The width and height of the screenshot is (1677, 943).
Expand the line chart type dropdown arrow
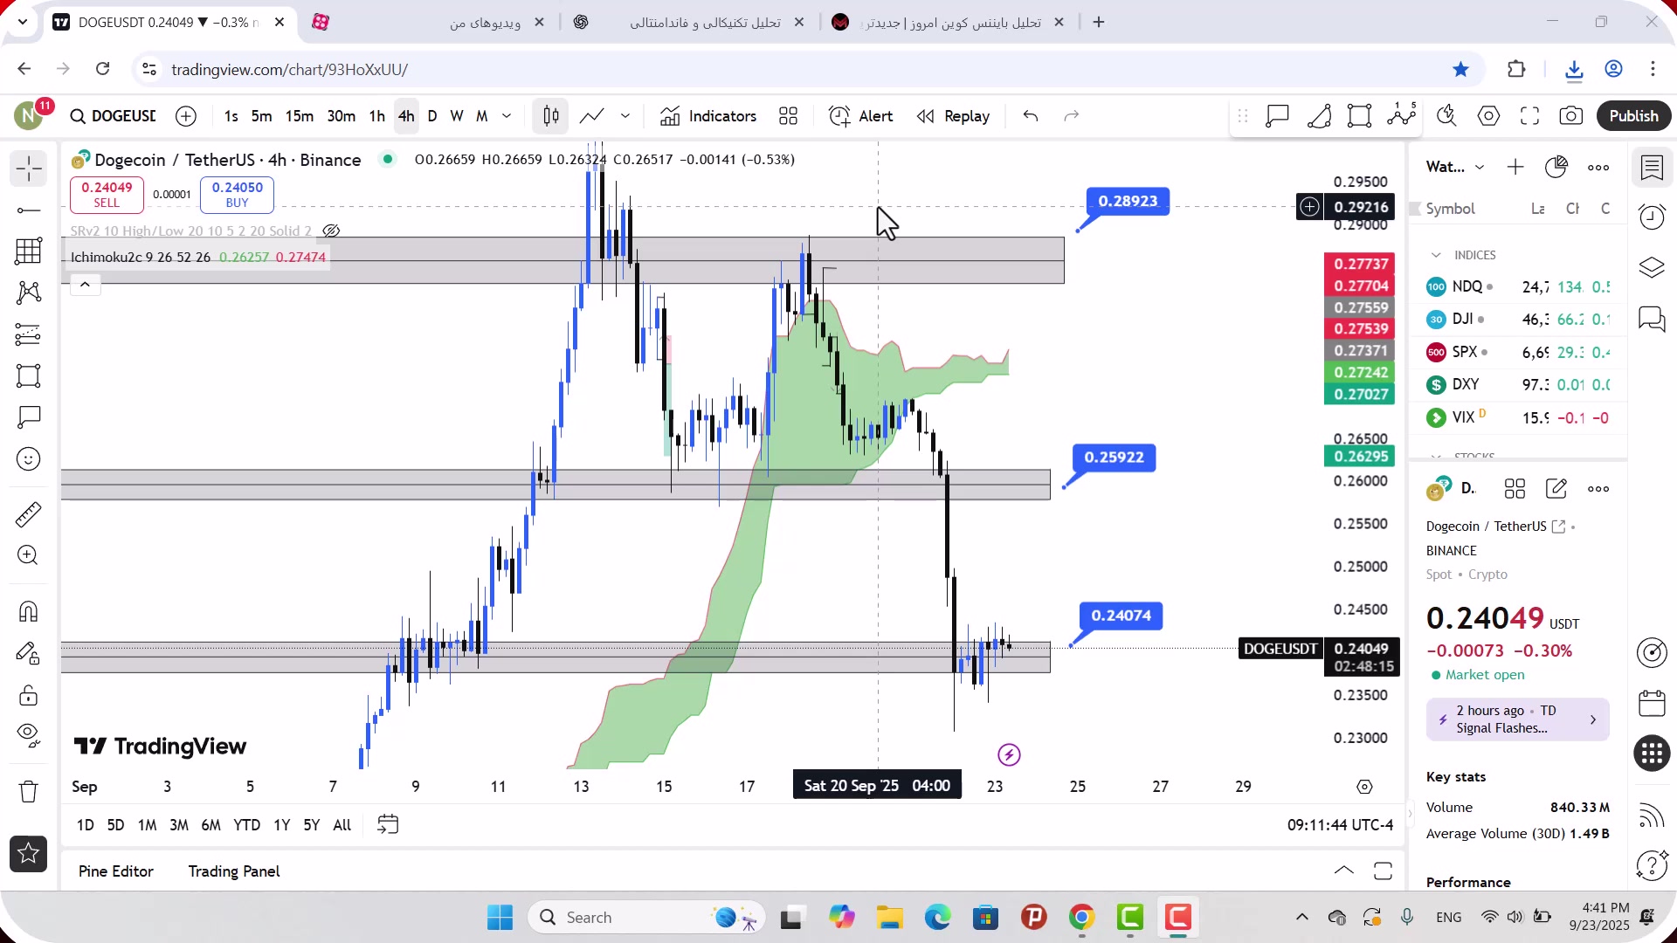click(625, 116)
